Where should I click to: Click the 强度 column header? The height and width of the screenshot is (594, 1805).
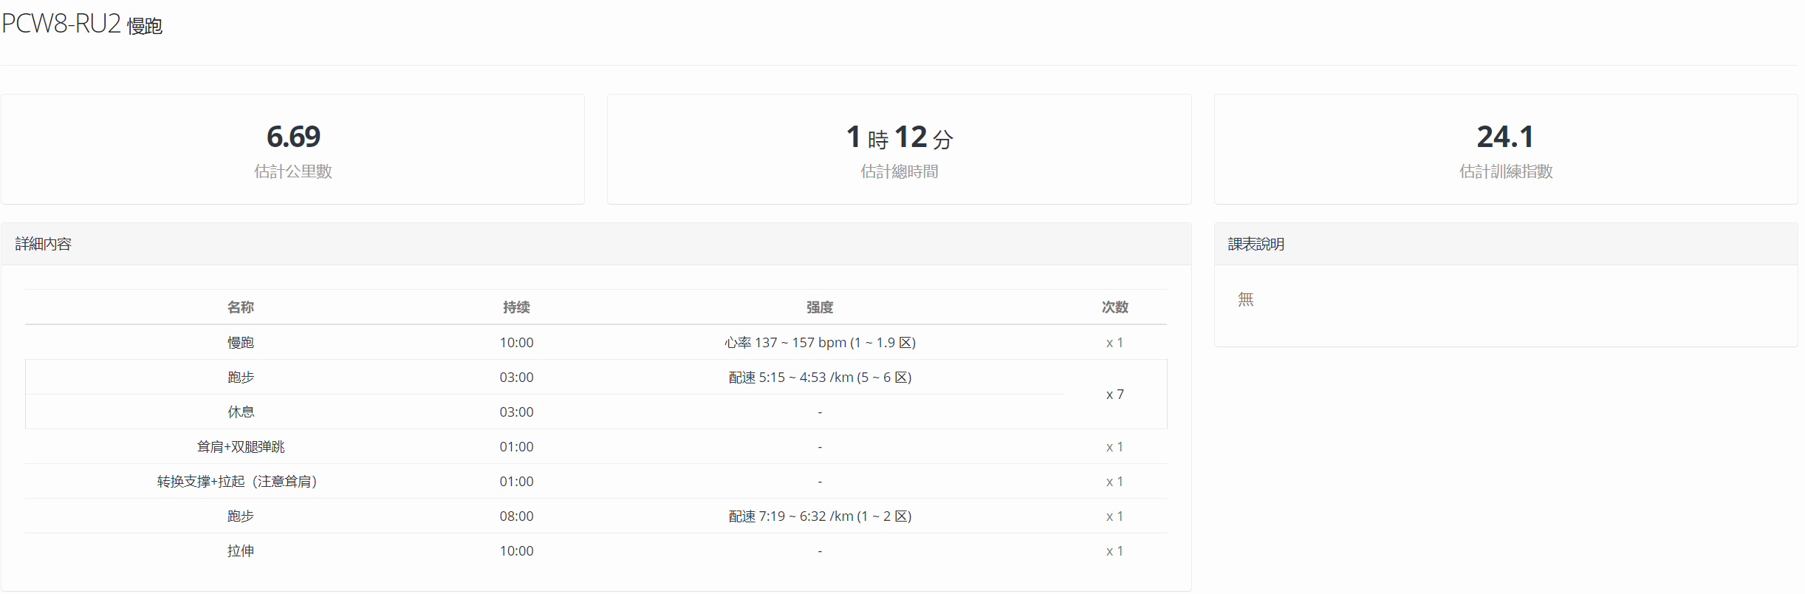(x=820, y=307)
